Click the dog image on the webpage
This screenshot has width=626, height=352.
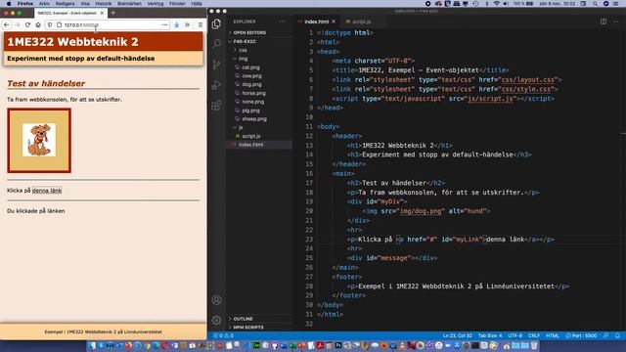pyautogui.click(x=39, y=140)
